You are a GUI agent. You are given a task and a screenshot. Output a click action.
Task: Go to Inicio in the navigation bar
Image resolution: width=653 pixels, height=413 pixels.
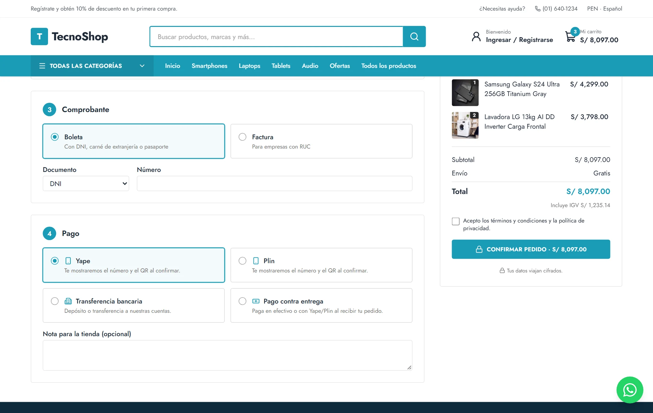[173, 66]
